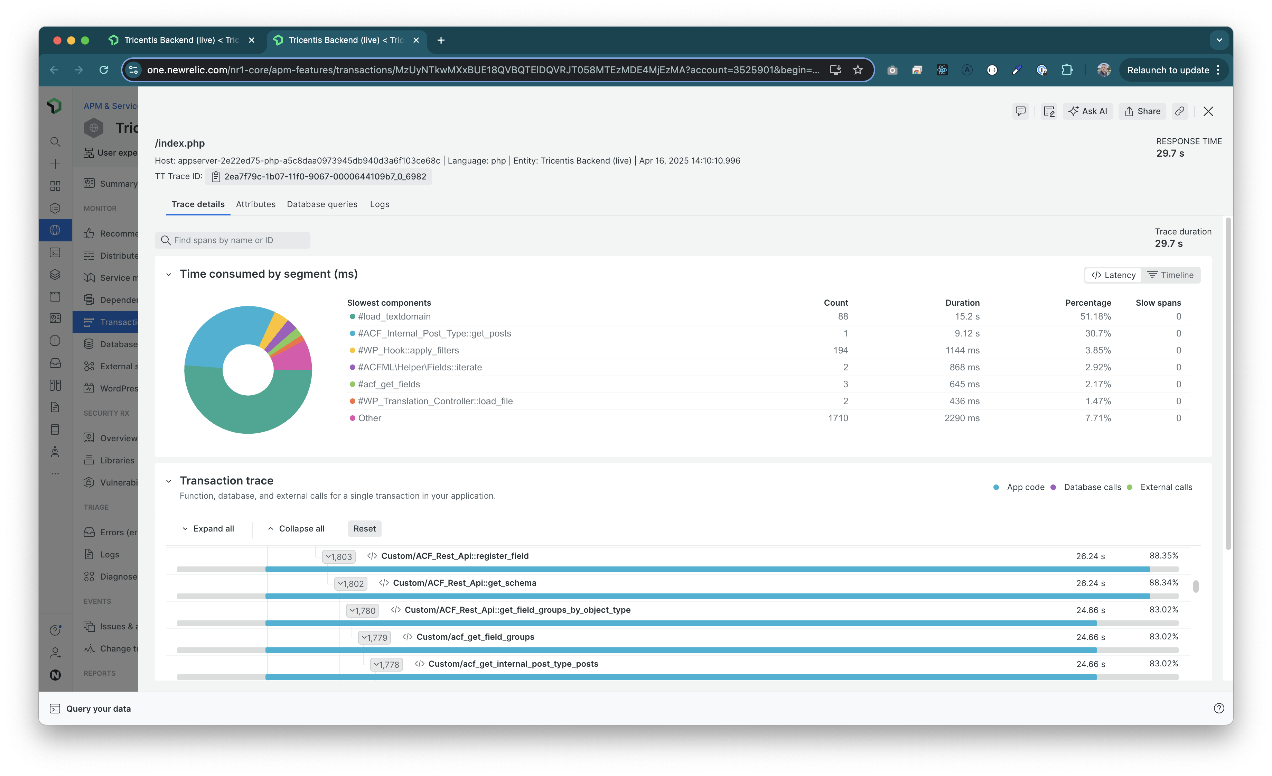Open the comments icon in panel header
Screen dimensions: 1272x776
(1020, 111)
